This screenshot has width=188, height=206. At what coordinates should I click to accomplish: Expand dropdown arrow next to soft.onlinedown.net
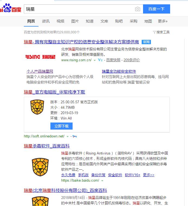pyautogui.click(x=67, y=137)
